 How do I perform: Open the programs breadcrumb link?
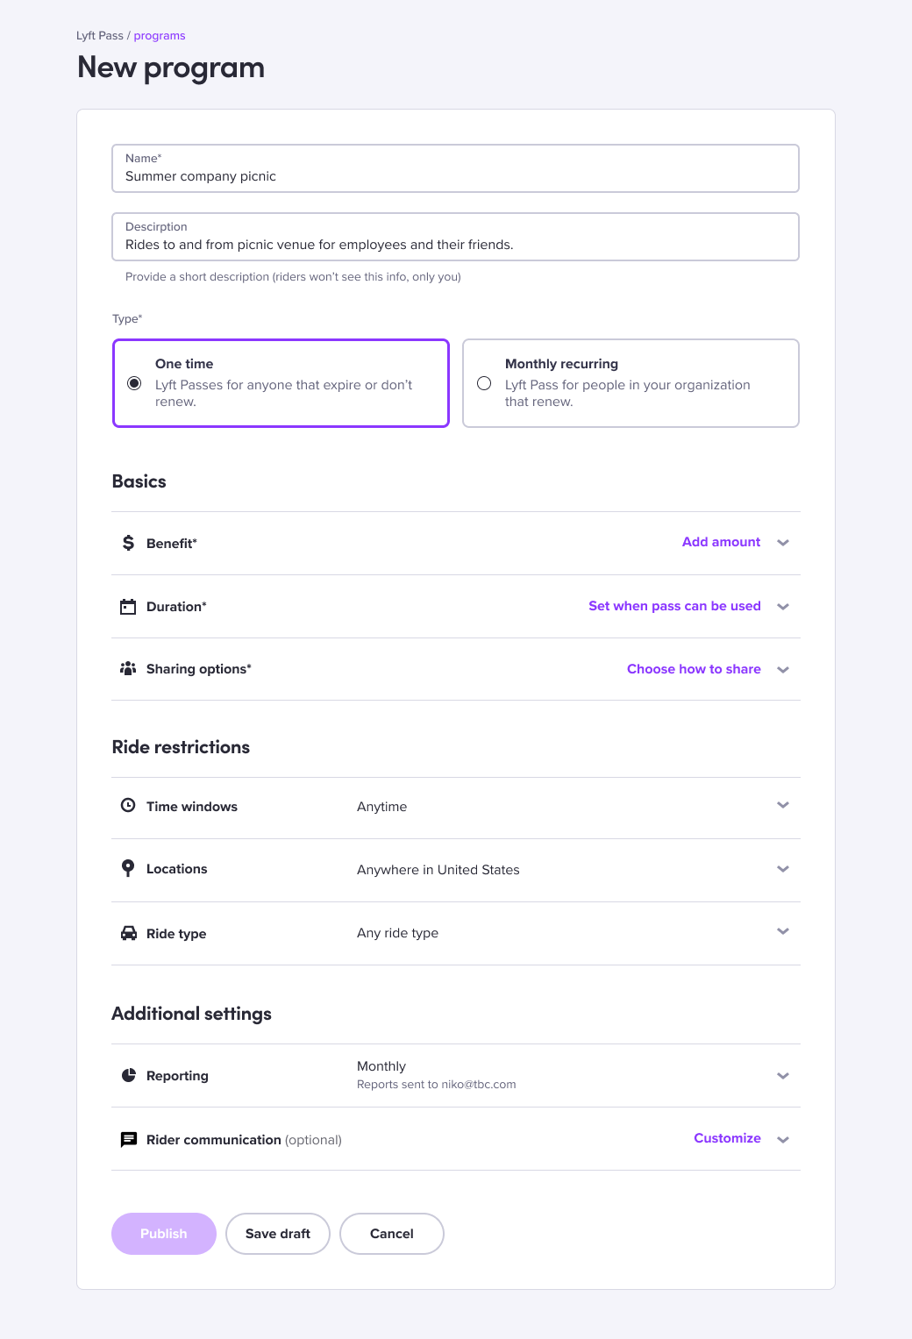point(160,36)
